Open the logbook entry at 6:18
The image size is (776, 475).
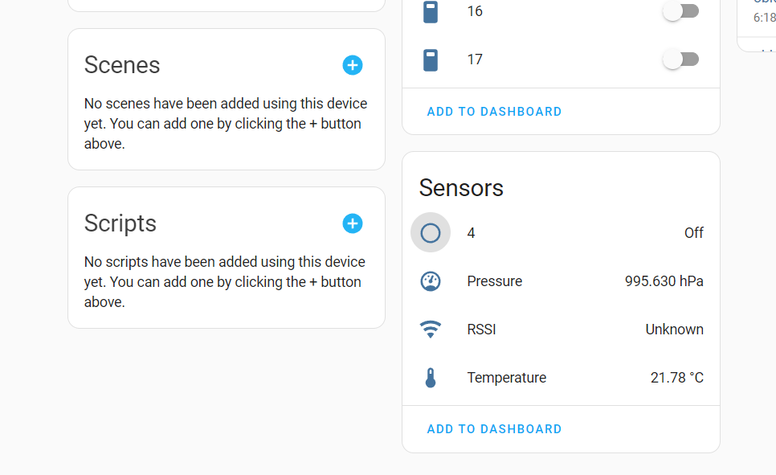point(764,18)
